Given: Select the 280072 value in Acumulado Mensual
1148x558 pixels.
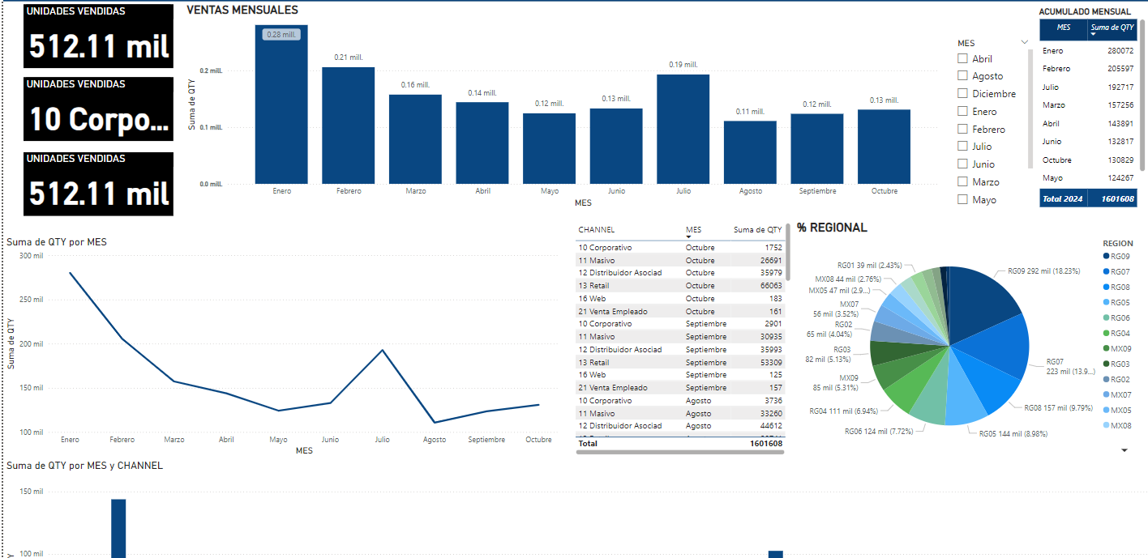Looking at the screenshot, I should [x=1120, y=50].
